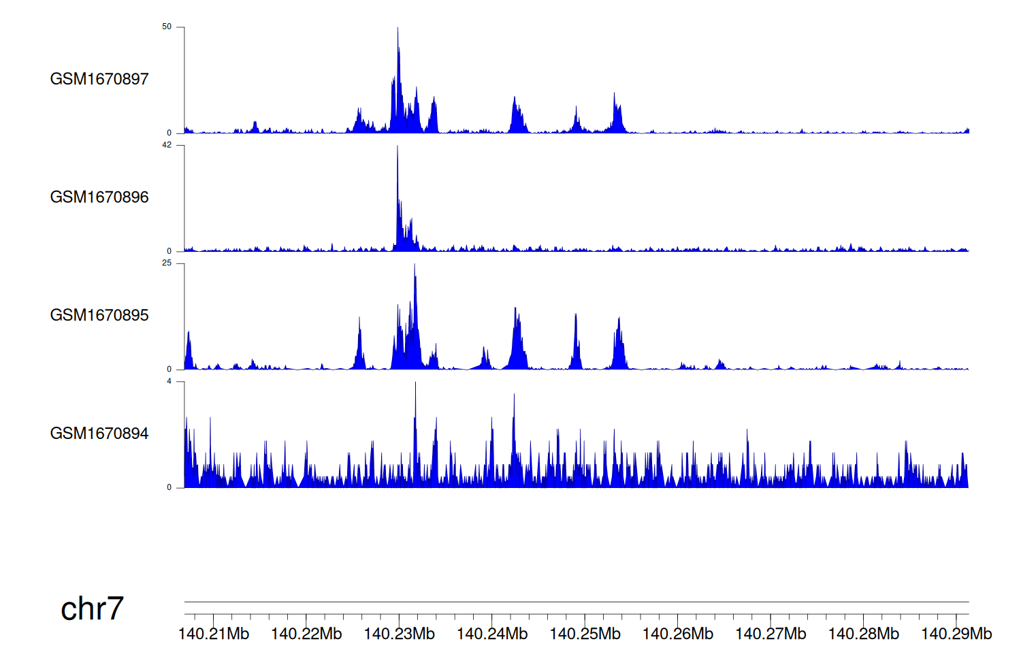Select the 140.22Mb position label
The image size is (1021, 667).
coord(306,634)
